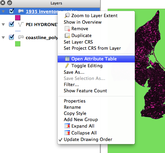165x153 pixels.
Task: Click the Expand All icon
Action: click(x=67, y=126)
